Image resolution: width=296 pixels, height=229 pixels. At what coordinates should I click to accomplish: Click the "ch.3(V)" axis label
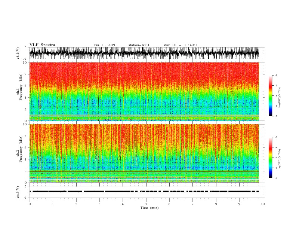tap(18, 192)
